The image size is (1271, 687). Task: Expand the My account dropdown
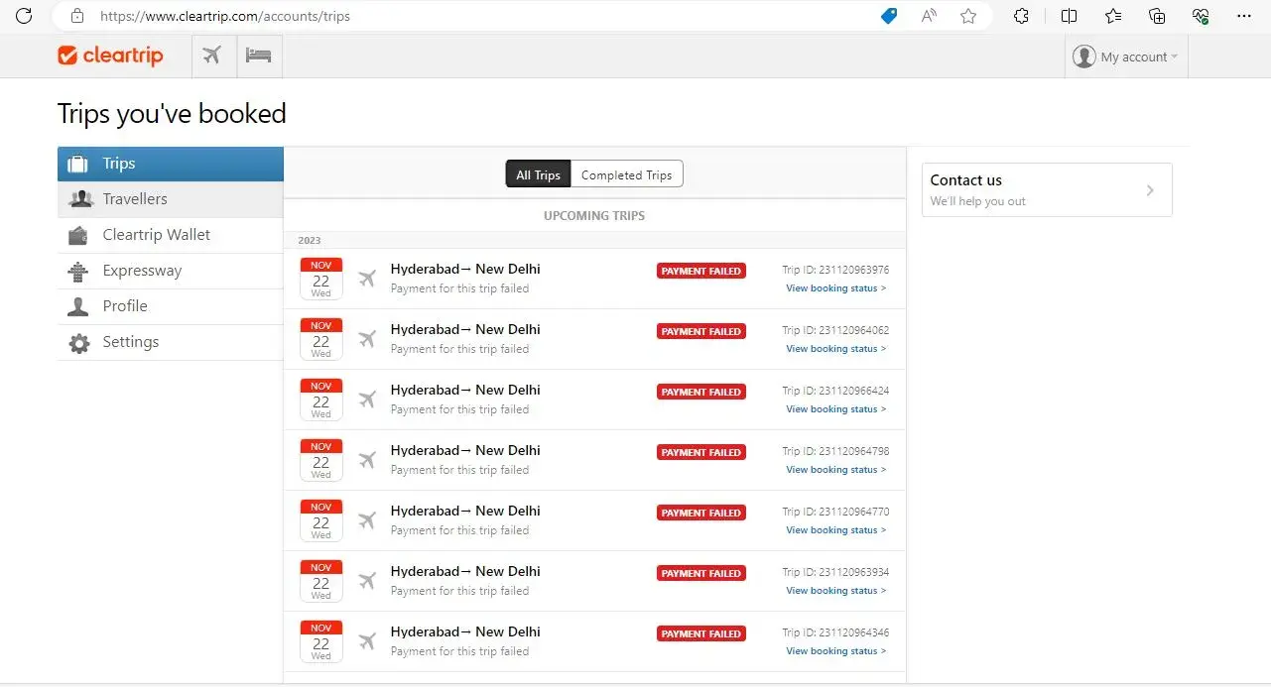(x=1126, y=57)
